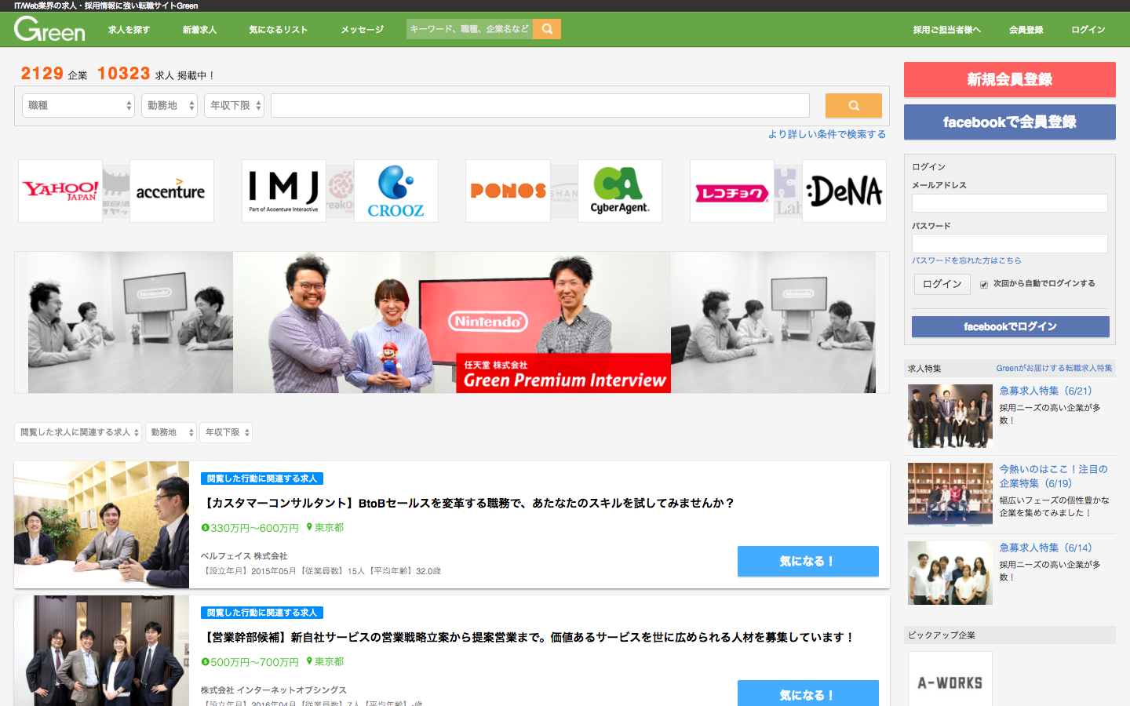Image resolution: width=1130 pixels, height=706 pixels.
Task: Click 気になる！ on the customer consultant job
Action: pos(807,561)
